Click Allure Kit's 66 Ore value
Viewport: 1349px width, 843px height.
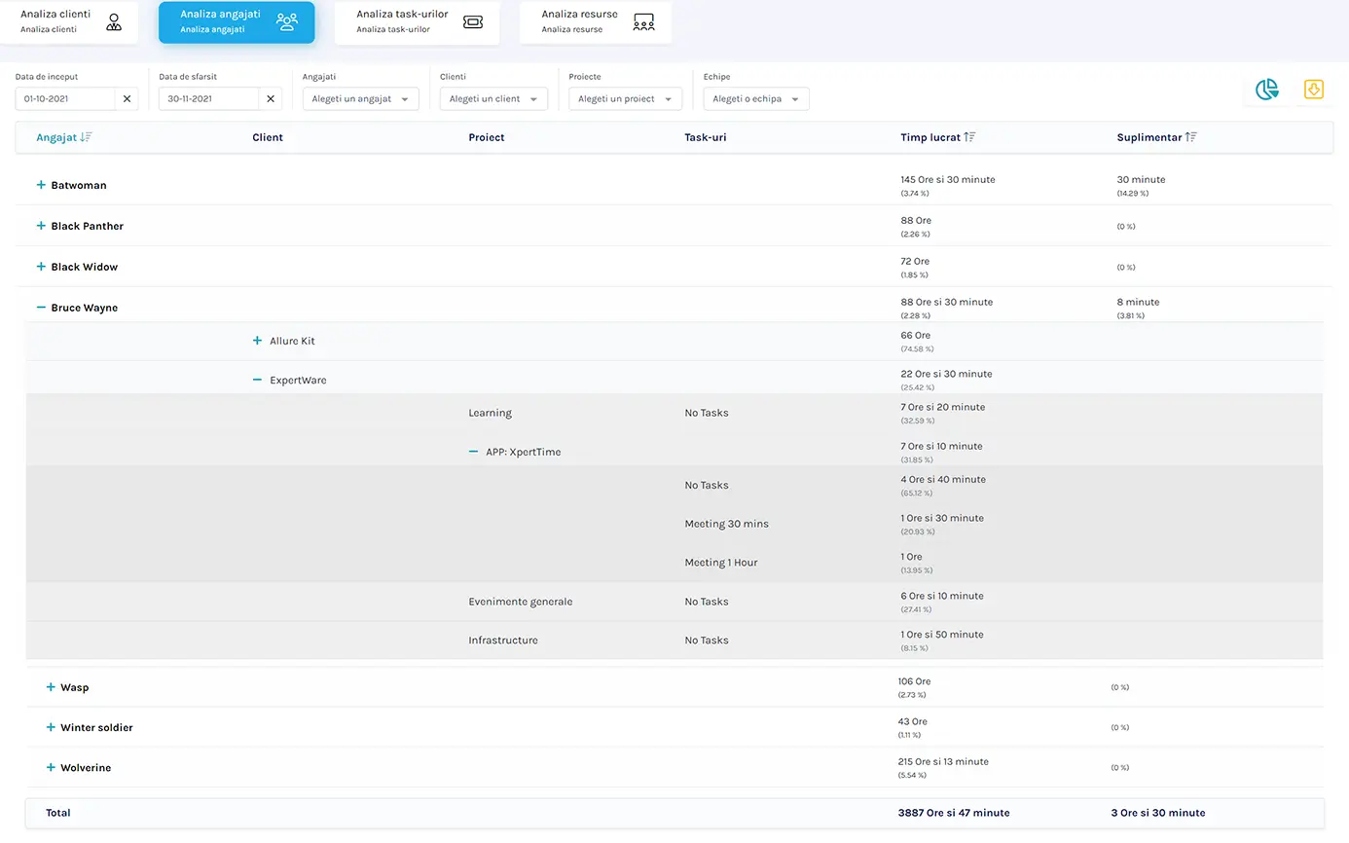click(x=915, y=336)
